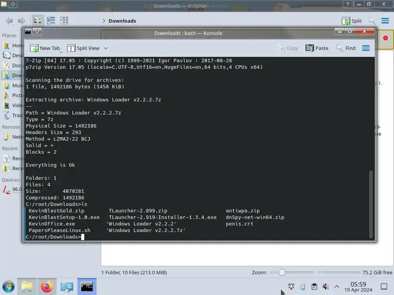Click Show Desktop button in taskbar
Image resolution: width=394 pixels, height=295 pixels.
(384, 287)
